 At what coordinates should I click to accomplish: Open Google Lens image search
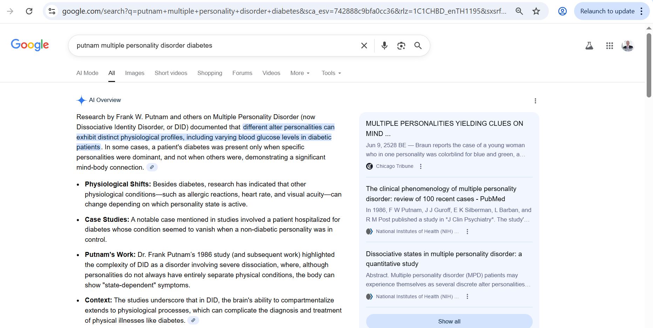click(x=401, y=46)
